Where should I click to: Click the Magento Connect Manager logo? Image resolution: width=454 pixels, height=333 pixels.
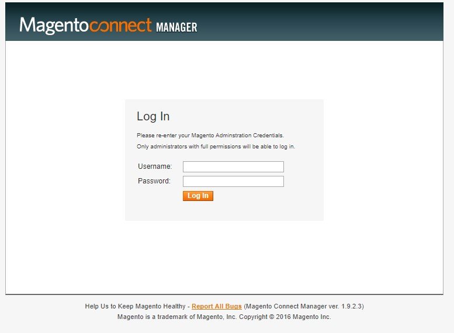[108, 26]
